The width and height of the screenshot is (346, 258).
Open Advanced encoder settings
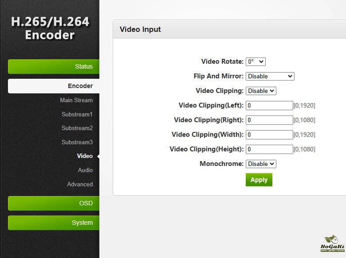[x=80, y=184]
